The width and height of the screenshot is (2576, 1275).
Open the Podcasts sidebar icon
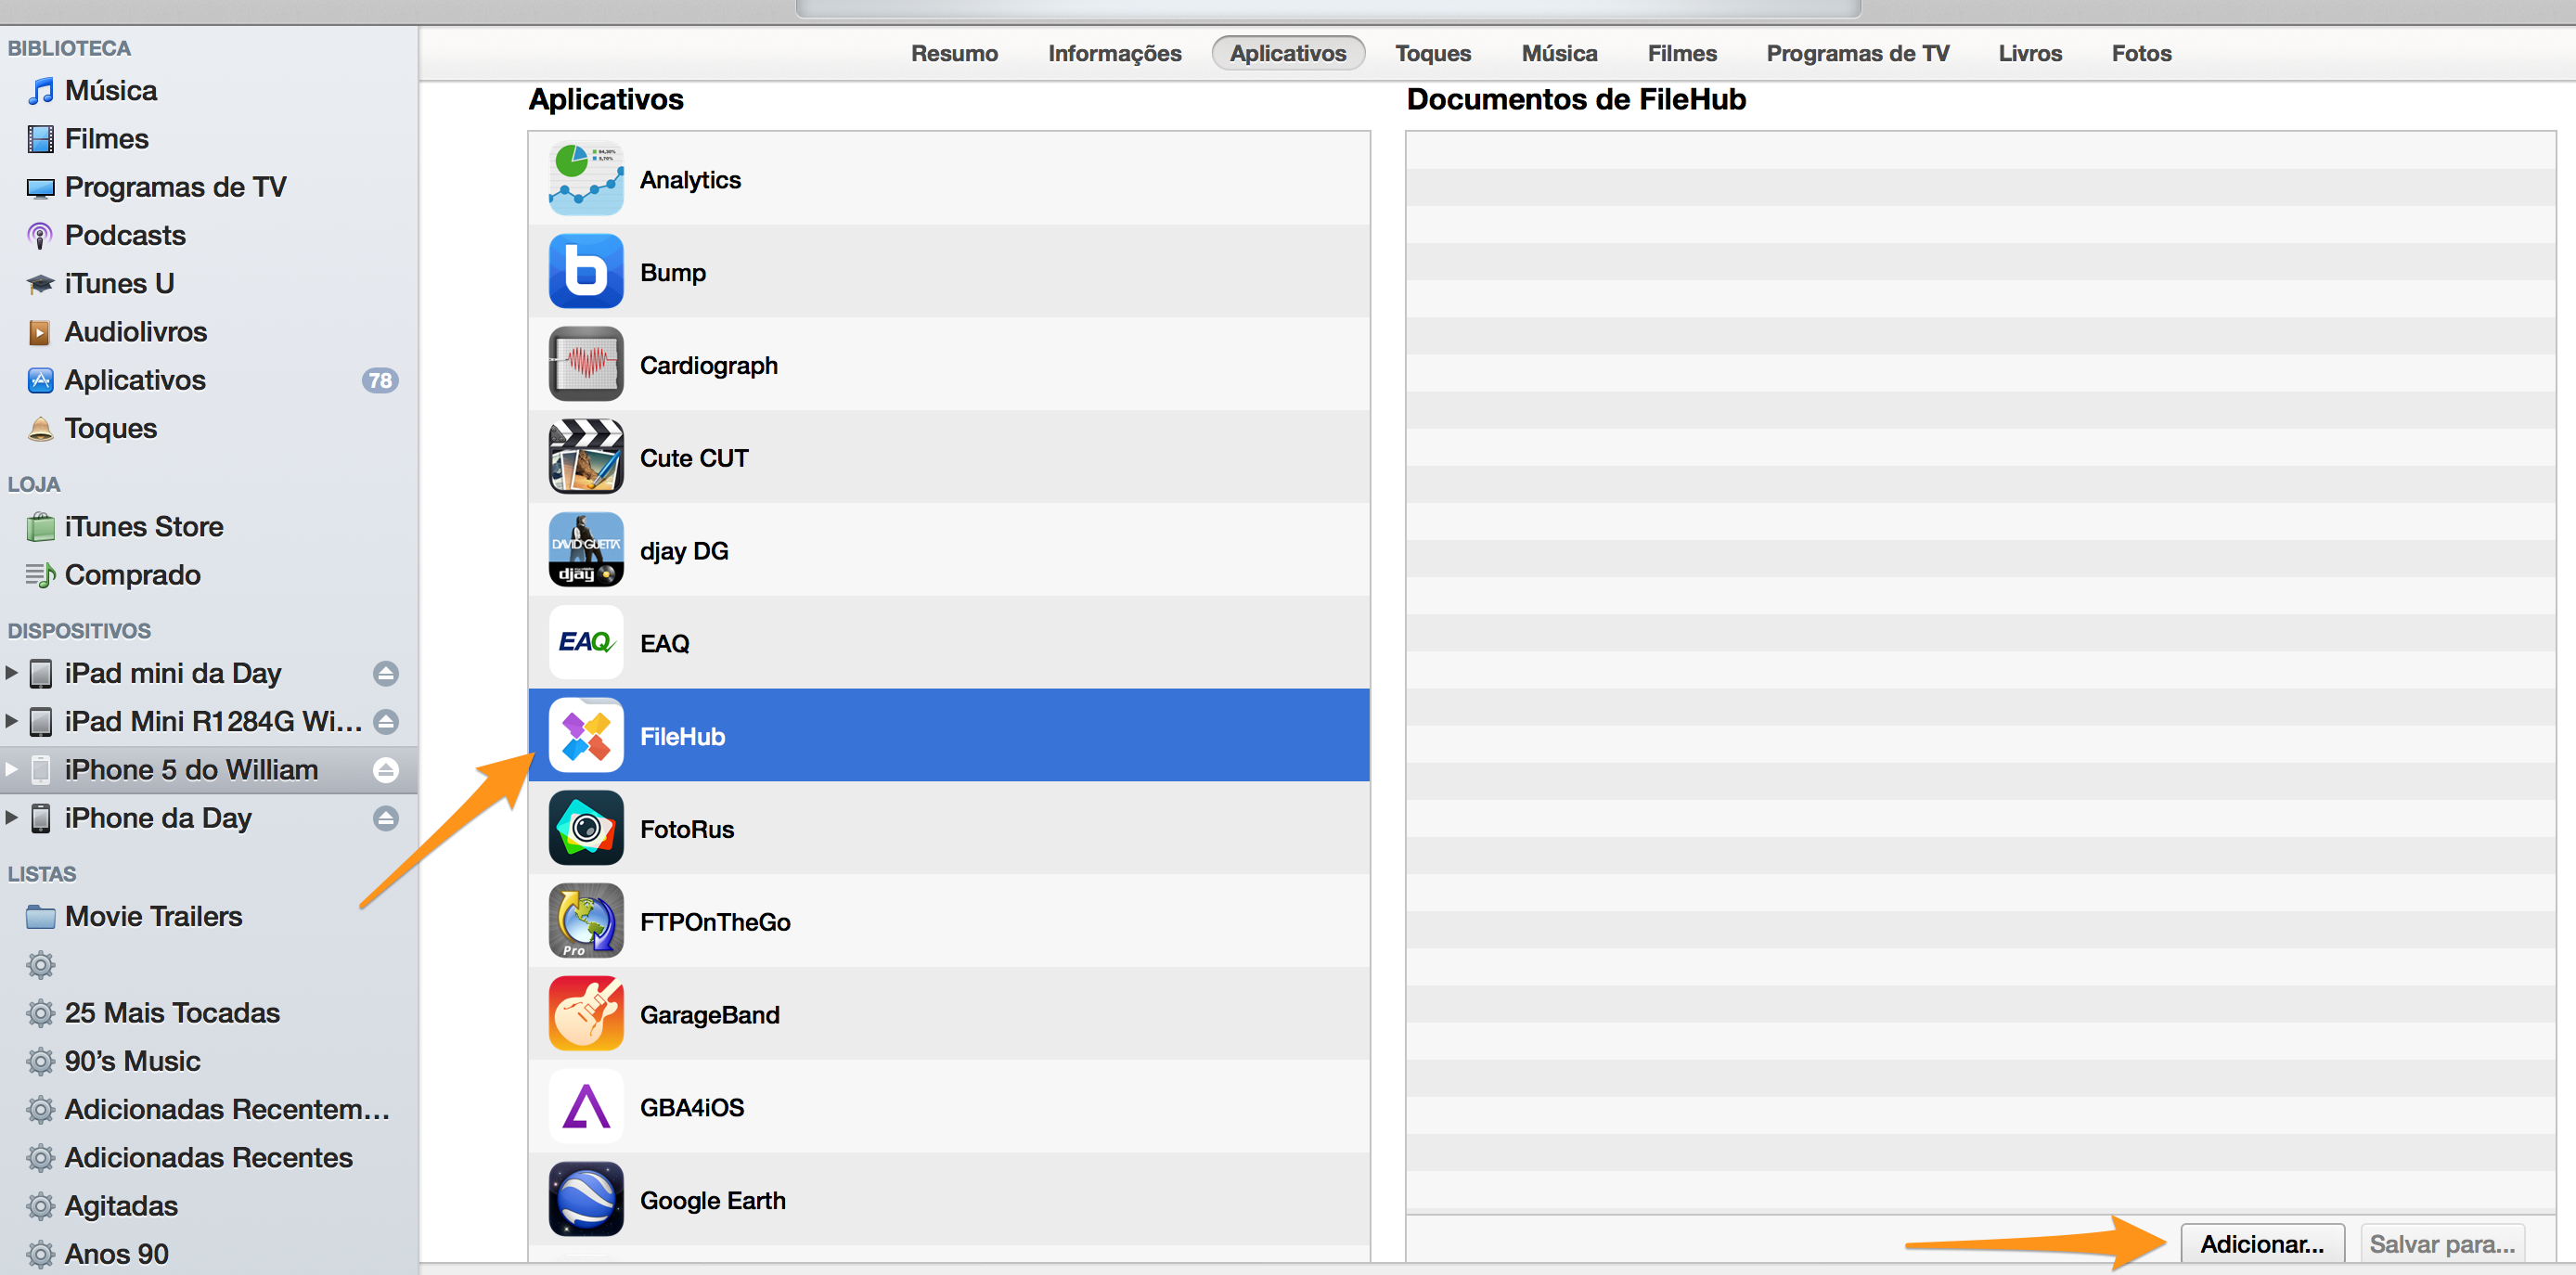pos(40,236)
